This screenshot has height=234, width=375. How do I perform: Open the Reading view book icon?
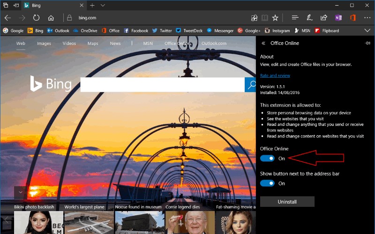tap(265, 18)
